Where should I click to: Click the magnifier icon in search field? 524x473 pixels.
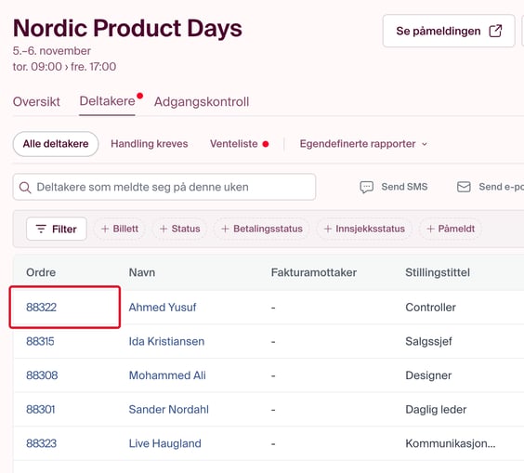click(25, 187)
